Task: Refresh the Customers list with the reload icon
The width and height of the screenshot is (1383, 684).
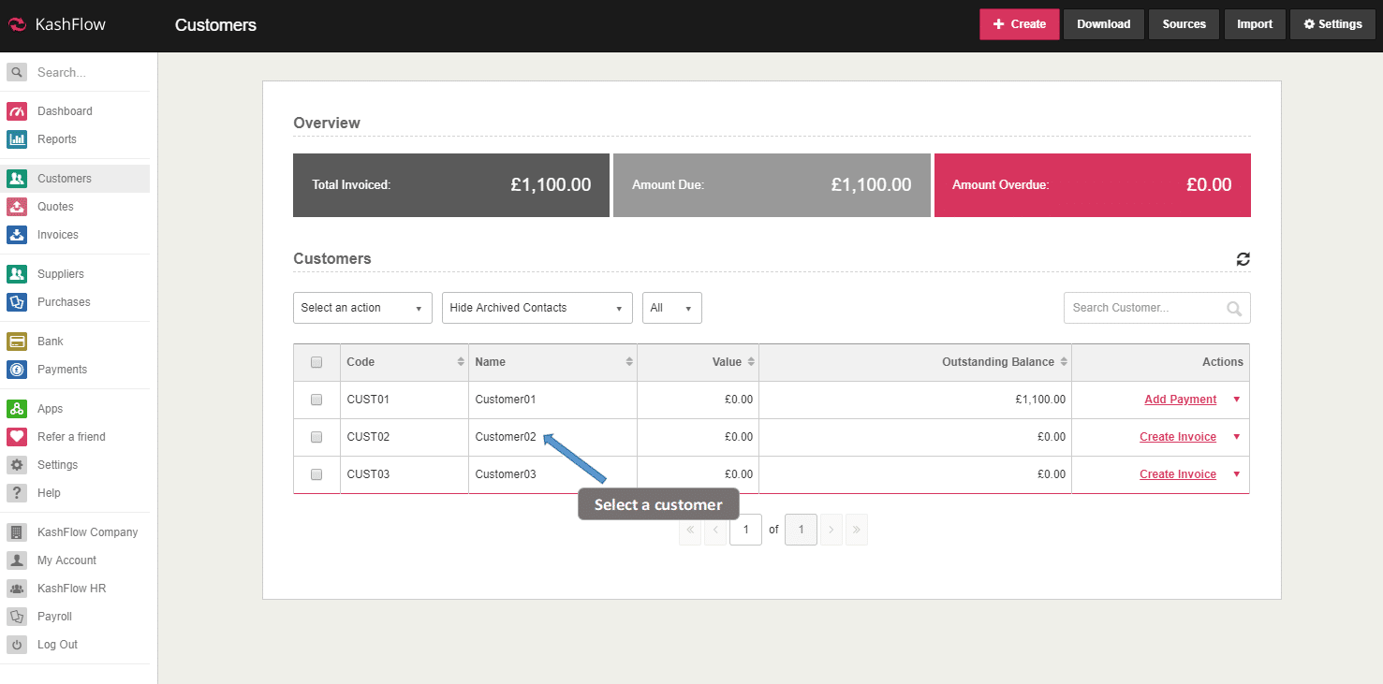Action: pos(1243,259)
